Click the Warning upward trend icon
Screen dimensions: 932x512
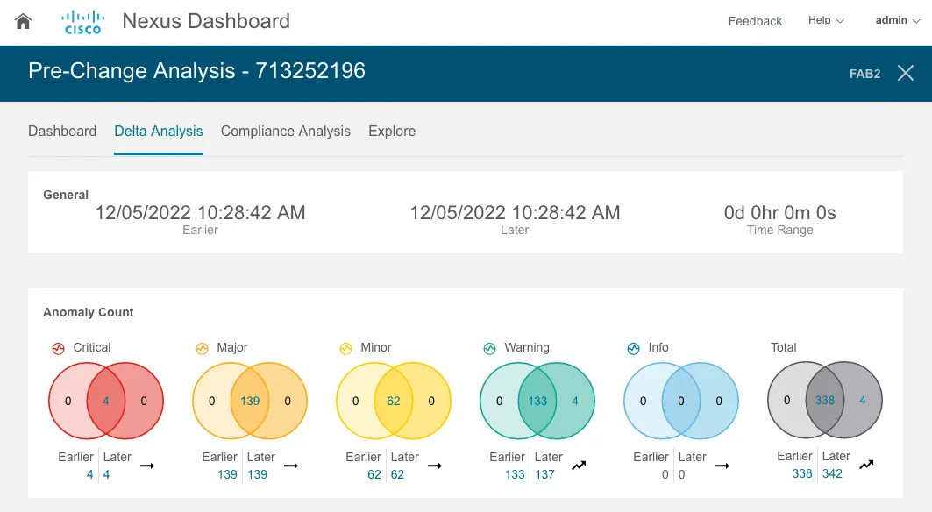[x=579, y=466]
